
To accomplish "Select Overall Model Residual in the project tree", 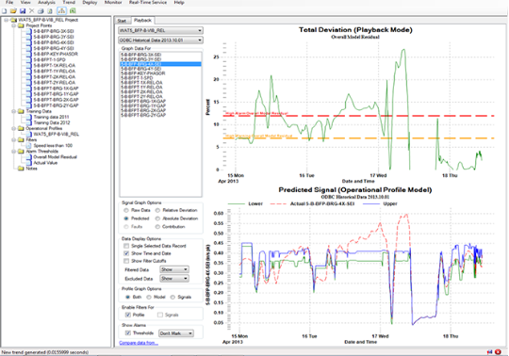I will pos(56,157).
